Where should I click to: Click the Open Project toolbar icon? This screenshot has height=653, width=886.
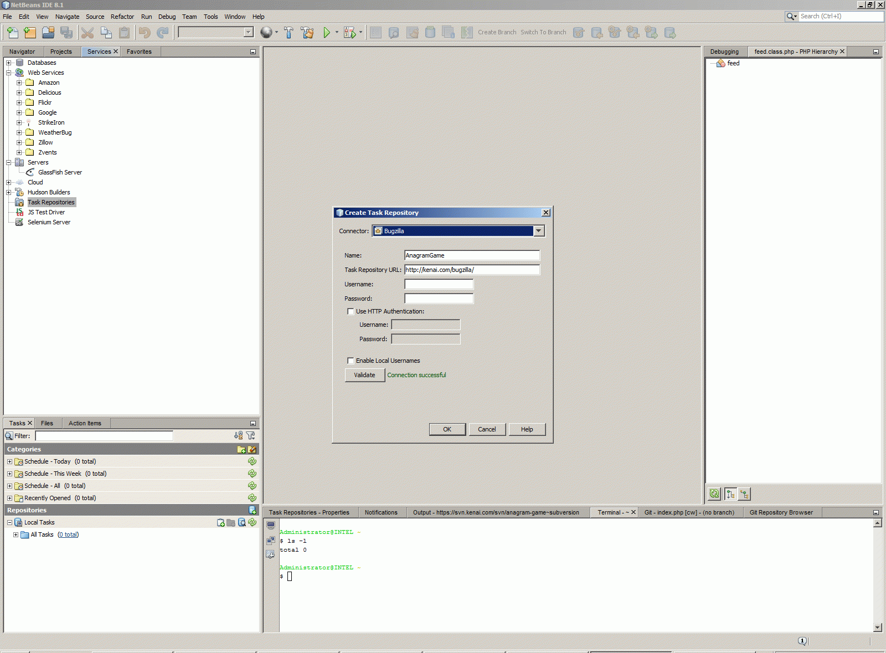pos(48,33)
